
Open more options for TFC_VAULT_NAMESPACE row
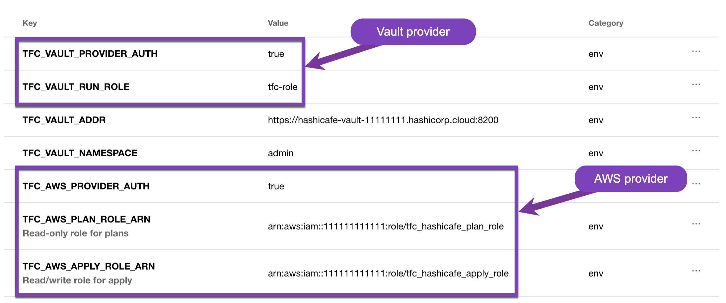[696, 151]
